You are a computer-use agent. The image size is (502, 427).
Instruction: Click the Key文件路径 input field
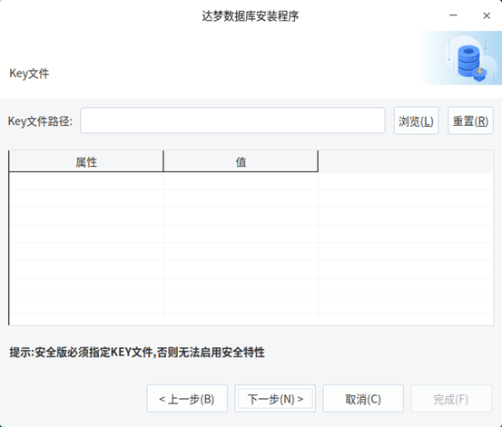(x=232, y=121)
